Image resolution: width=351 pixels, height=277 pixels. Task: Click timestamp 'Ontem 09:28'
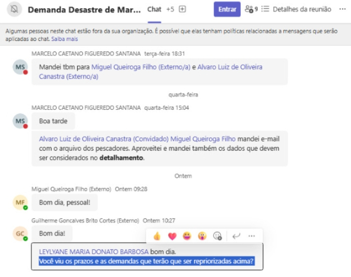click(131, 189)
